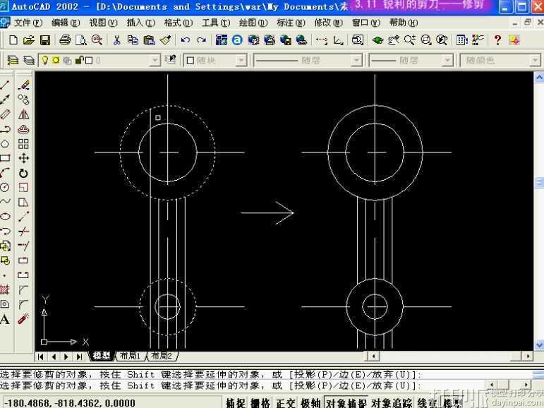The image size is (544, 408).
Task: Click horizontal scrollbar right arrow under canvas
Action: coord(528,356)
